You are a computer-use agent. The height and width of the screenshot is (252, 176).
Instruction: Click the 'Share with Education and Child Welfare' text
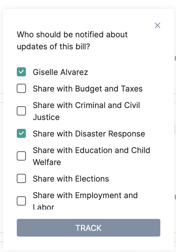91,156
